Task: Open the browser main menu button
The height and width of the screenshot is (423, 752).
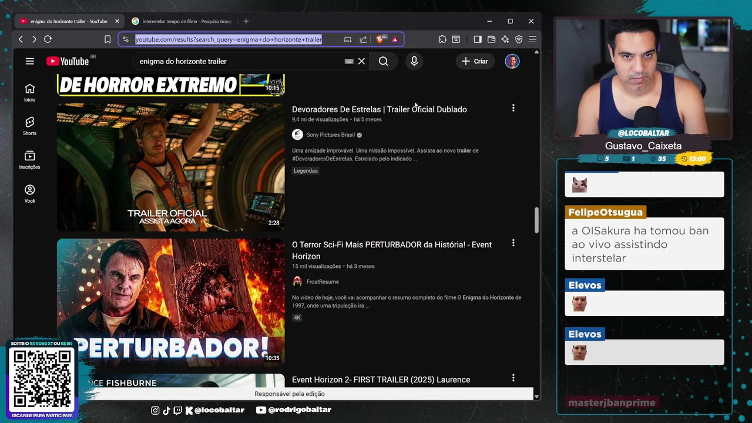Action: (x=532, y=39)
